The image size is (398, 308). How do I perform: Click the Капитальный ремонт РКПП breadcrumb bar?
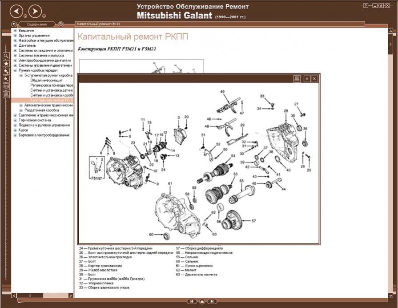[220, 24]
